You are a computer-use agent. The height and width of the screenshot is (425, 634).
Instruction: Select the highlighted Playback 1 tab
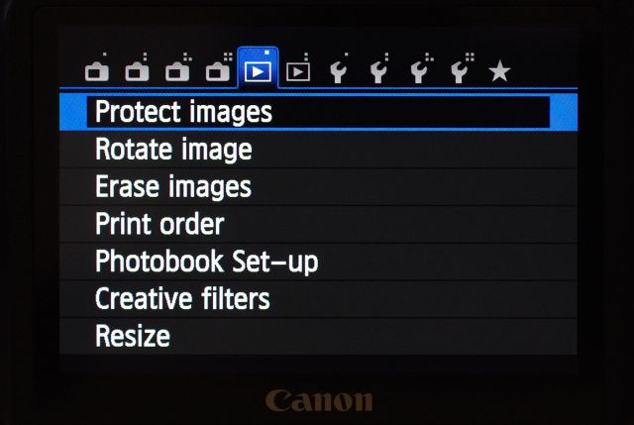(259, 70)
